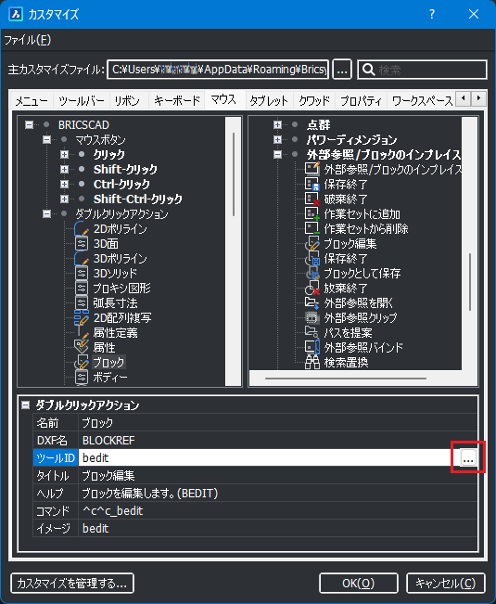Collapse the ダブルクリックアクション tree node
Viewport: 496px width, 604px height.
(46, 213)
